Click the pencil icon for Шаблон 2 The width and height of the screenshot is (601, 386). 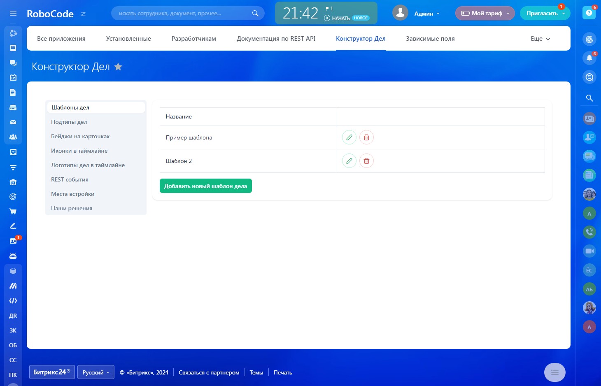tap(349, 161)
